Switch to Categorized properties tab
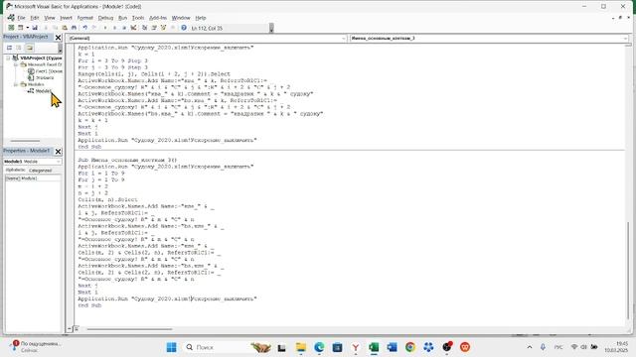The height and width of the screenshot is (357, 636). [40, 171]
